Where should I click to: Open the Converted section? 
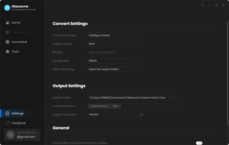click(x=19, y=42)
